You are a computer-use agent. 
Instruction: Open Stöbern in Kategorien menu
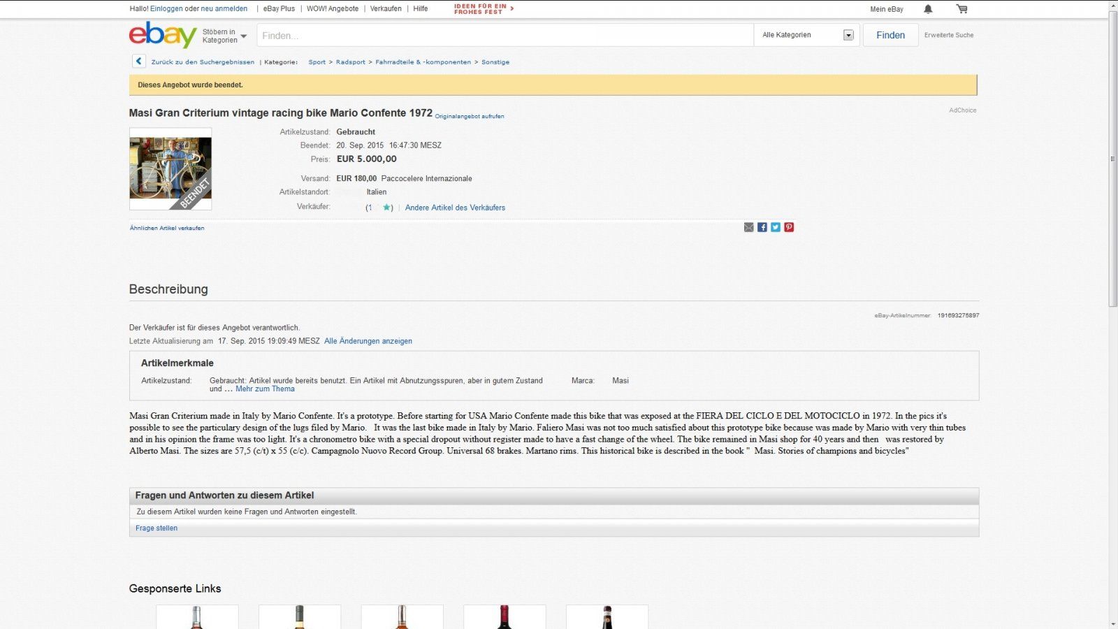pyautogui.click(x=224, y=36)
